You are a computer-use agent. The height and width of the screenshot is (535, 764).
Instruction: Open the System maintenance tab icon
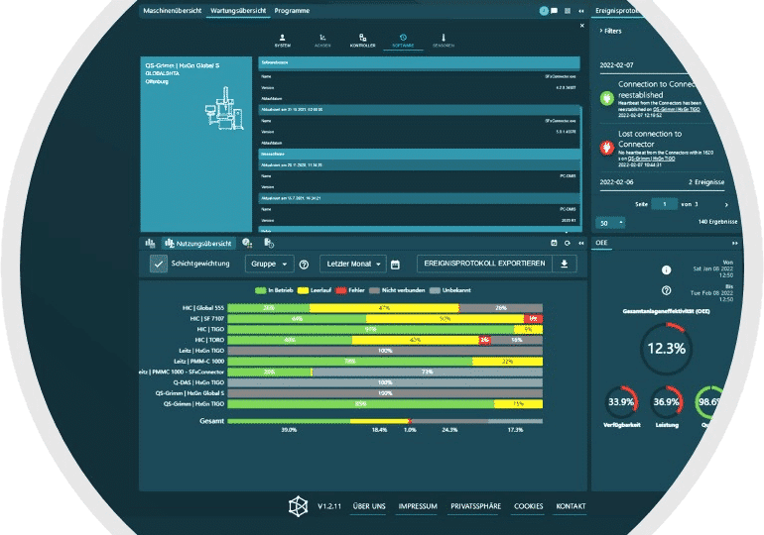coord(282,41)
